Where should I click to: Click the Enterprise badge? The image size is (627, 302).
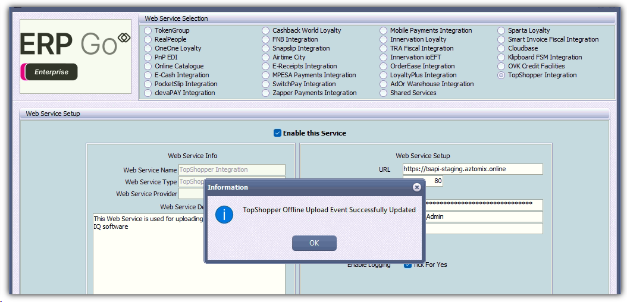click(51, 72)
